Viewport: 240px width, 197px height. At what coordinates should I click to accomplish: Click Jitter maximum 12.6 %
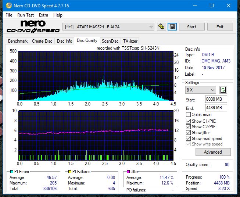point(168,183)
